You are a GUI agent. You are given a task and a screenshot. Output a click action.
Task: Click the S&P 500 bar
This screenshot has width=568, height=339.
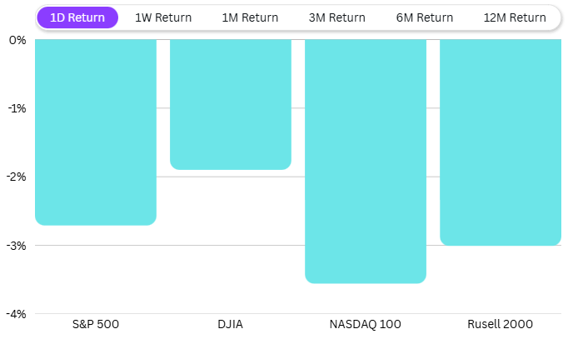tap(96, 132)
